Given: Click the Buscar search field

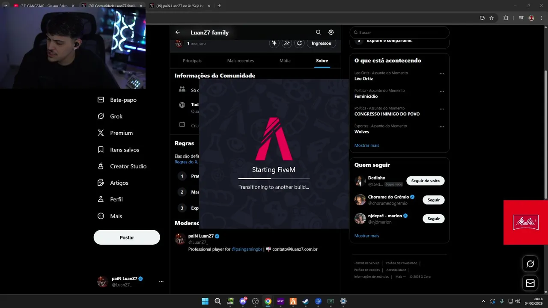Looking at the screenshot, I should tap(399, 33).
